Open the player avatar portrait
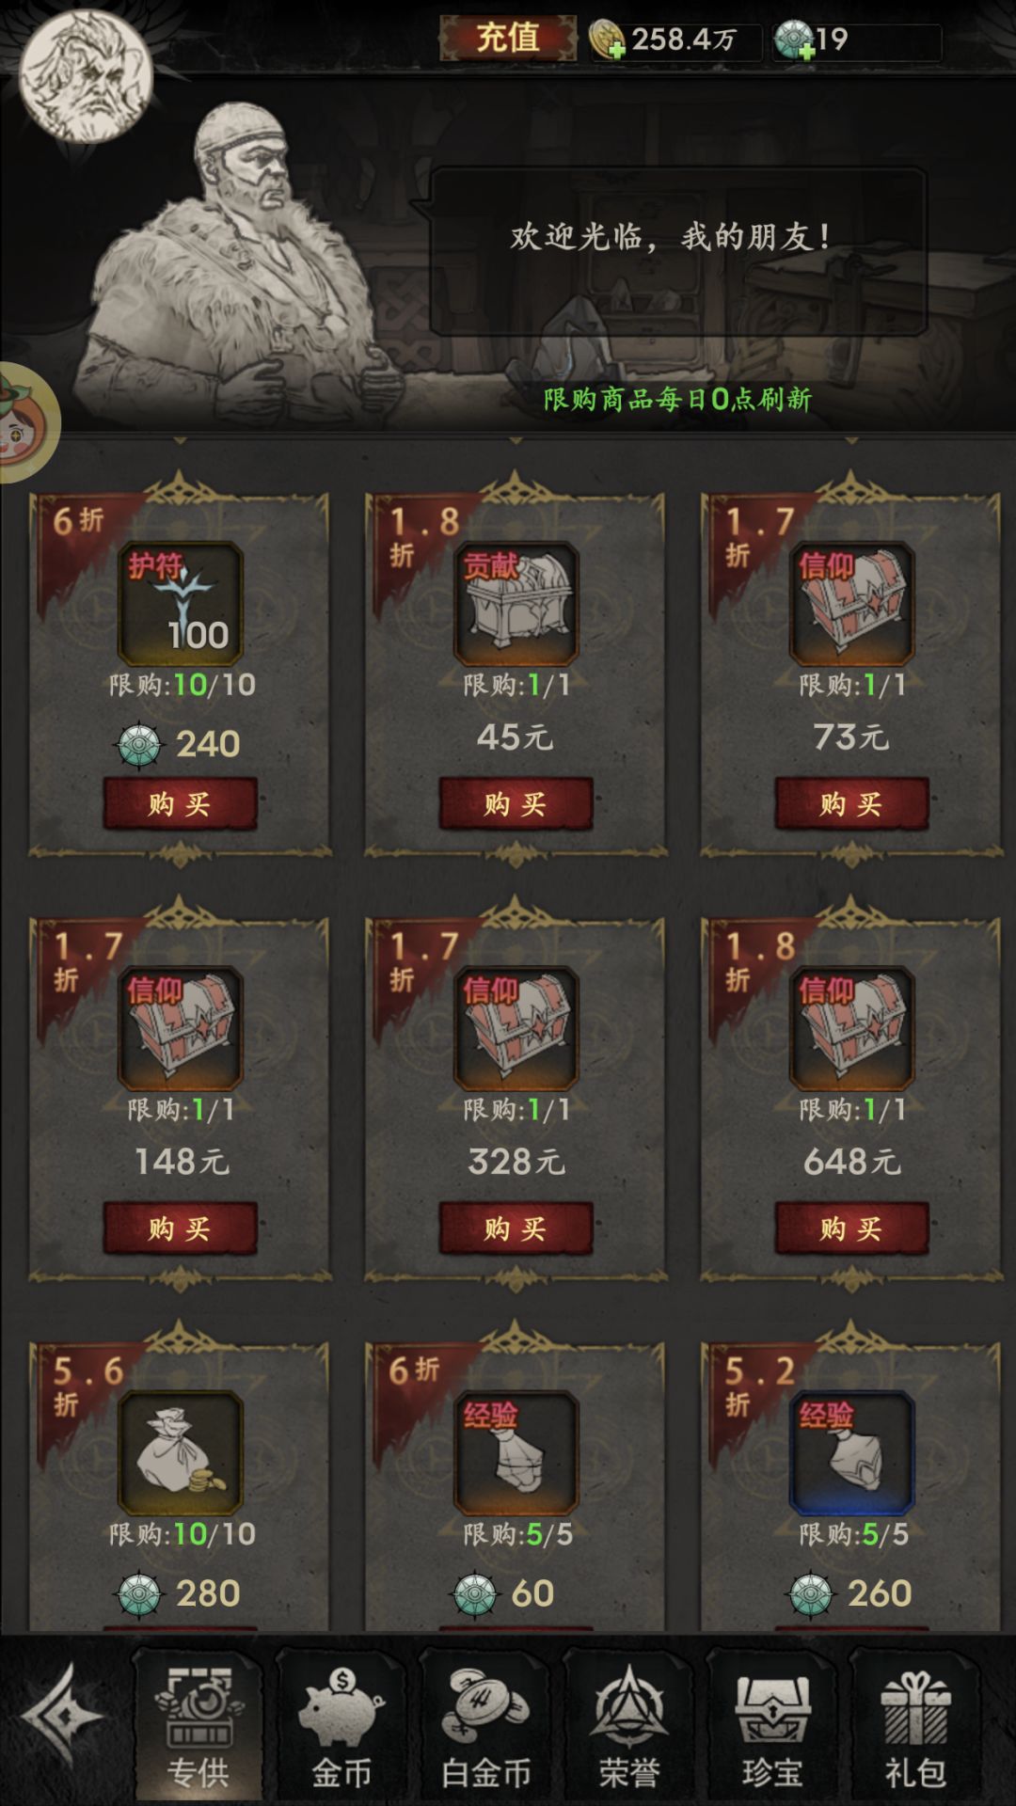This screenshot has height=1806, width=1016. (86, 75)
